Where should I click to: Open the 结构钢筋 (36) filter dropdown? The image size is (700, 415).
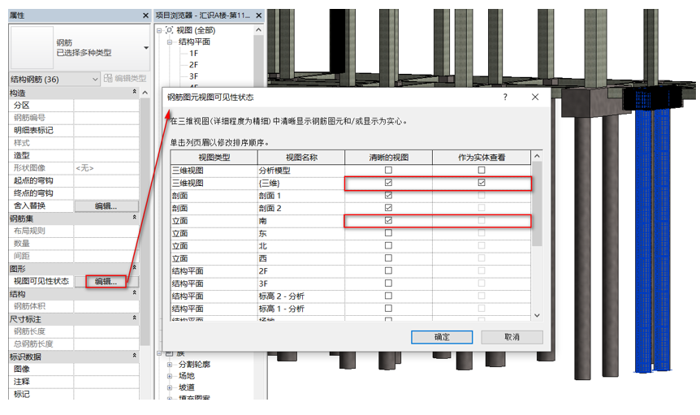[x=95, y=79]
